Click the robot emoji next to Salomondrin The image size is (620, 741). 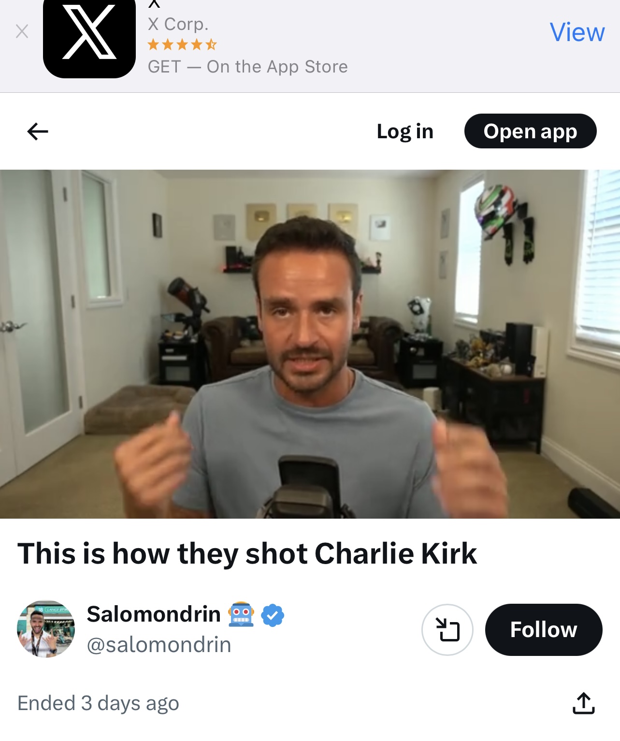click(x=241, y=615)
